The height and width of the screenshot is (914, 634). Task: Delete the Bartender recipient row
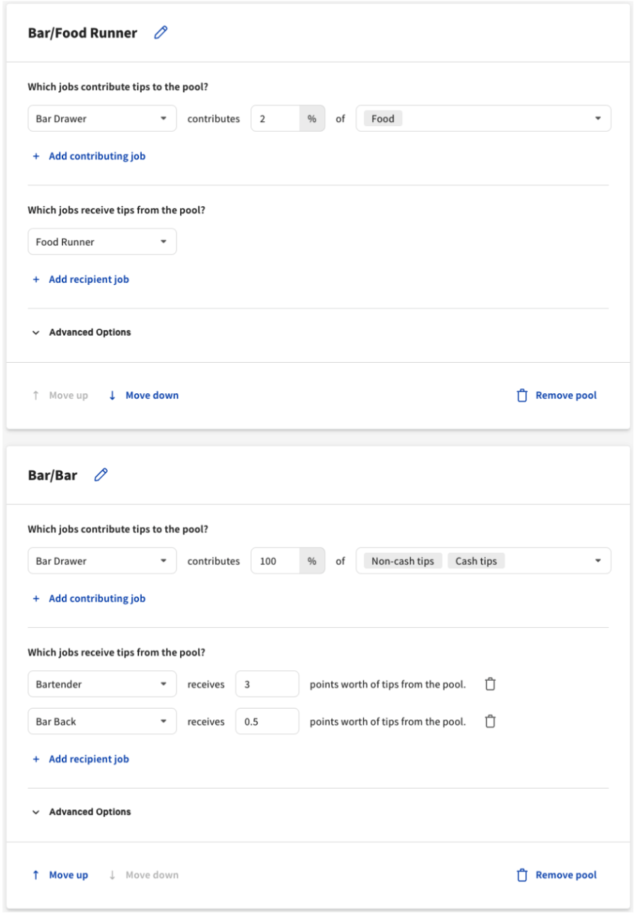point(490,684)
